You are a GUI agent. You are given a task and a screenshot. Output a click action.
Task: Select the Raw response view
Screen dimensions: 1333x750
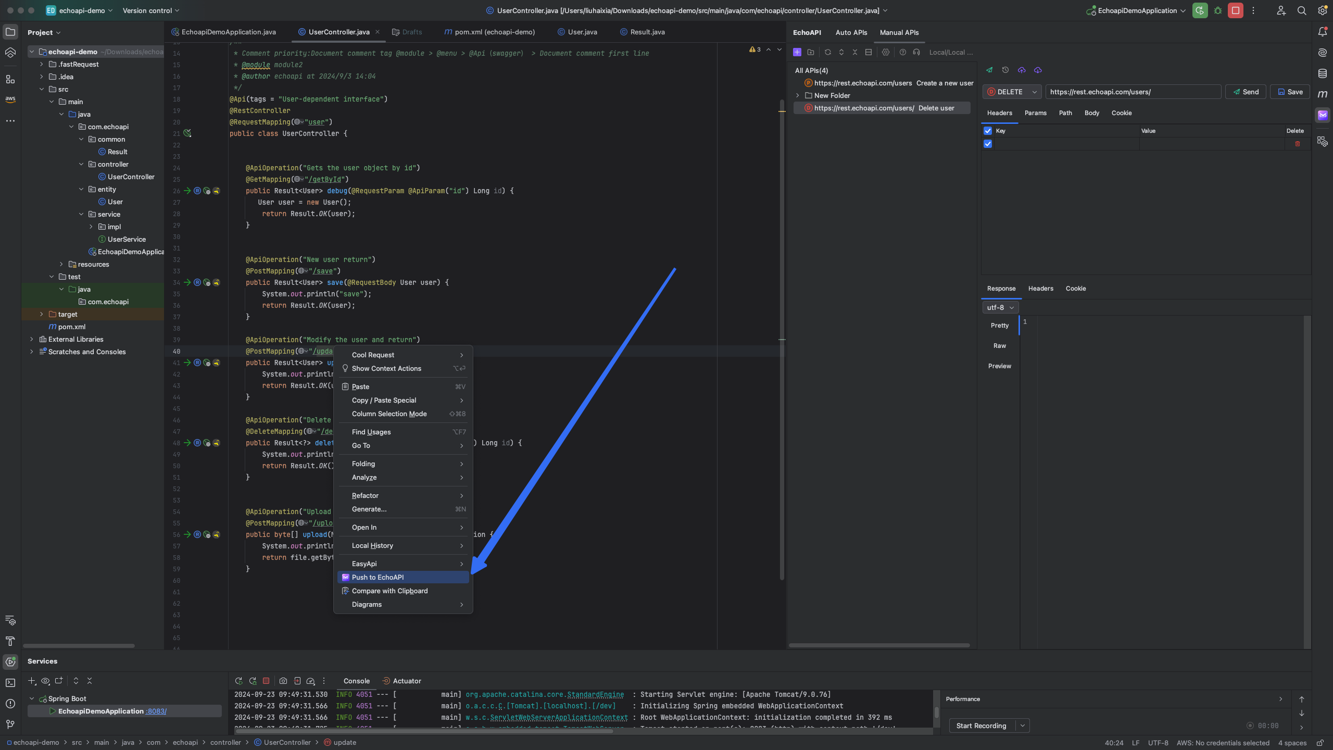pyautogui.click(x=999, y=346)
